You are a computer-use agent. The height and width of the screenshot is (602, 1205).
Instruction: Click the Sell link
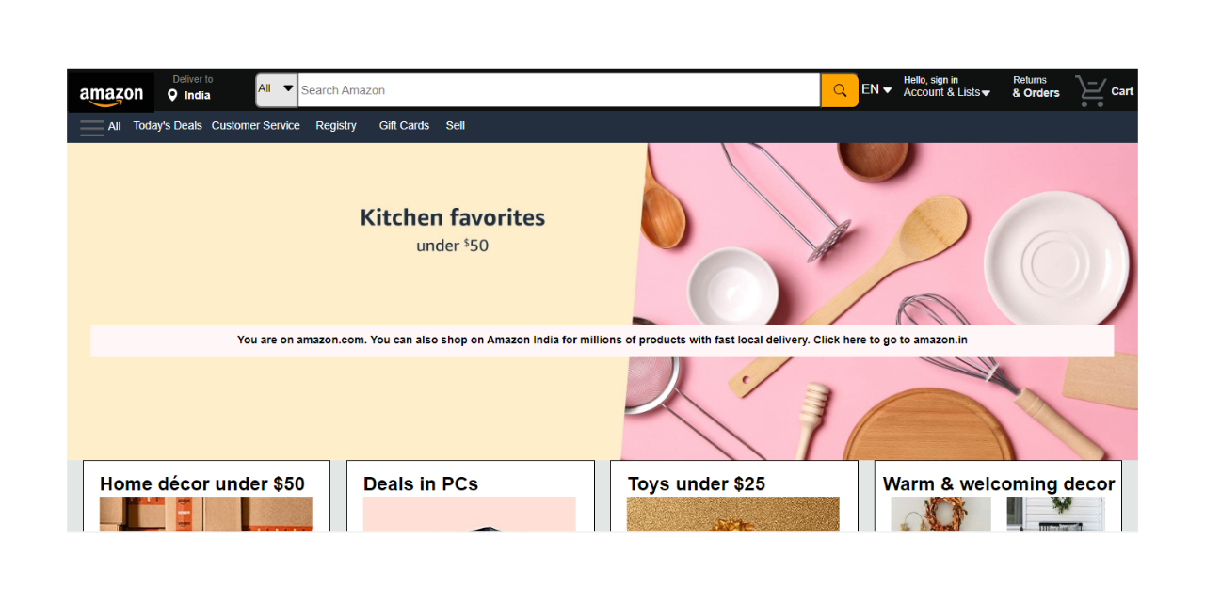[x=456, y=125]
